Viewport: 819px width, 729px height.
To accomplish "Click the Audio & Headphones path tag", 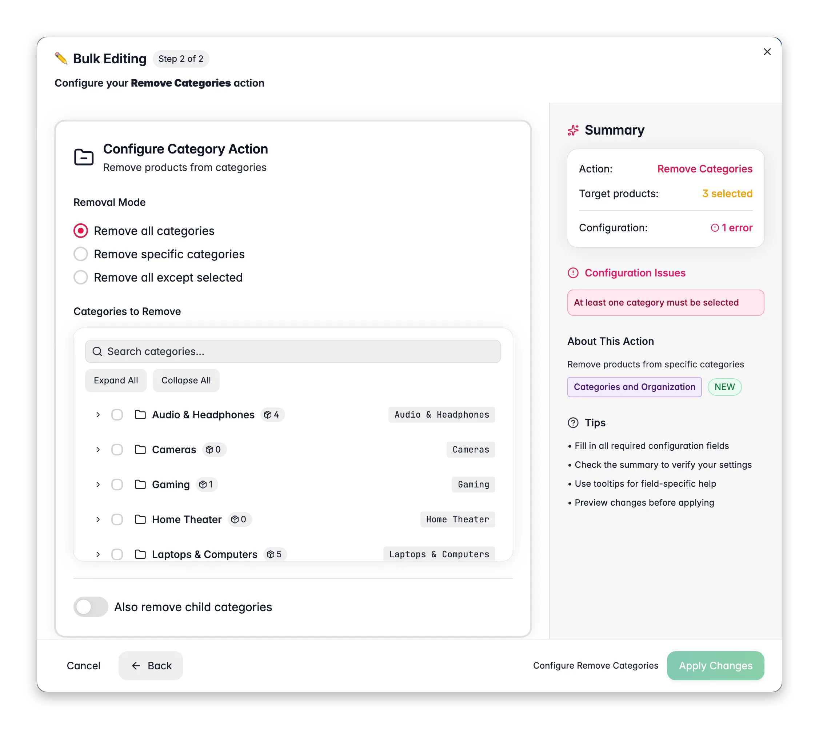I will [442, 414].
